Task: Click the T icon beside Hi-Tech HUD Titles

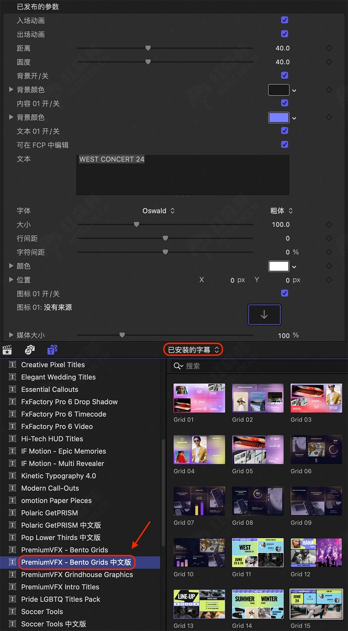Action: pyautogui.click(x=13, y=439)
